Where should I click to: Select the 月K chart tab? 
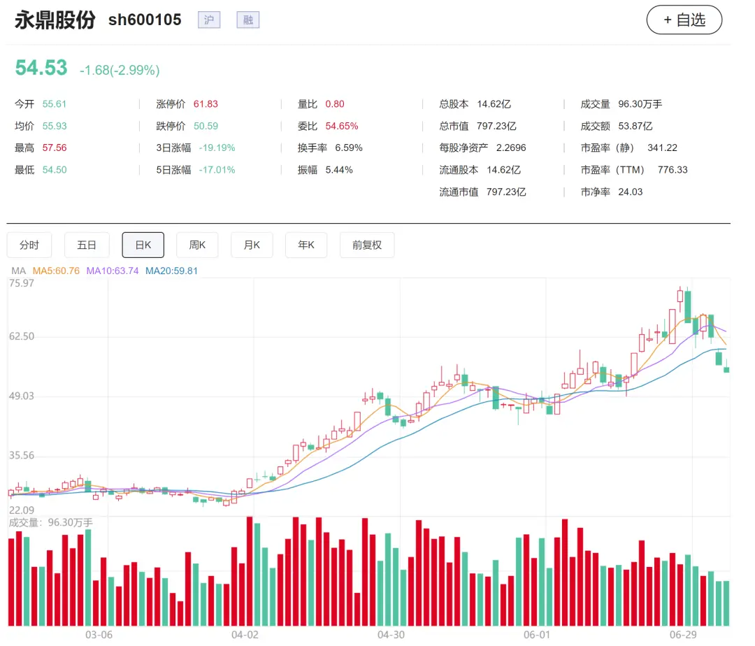[252, 245]
